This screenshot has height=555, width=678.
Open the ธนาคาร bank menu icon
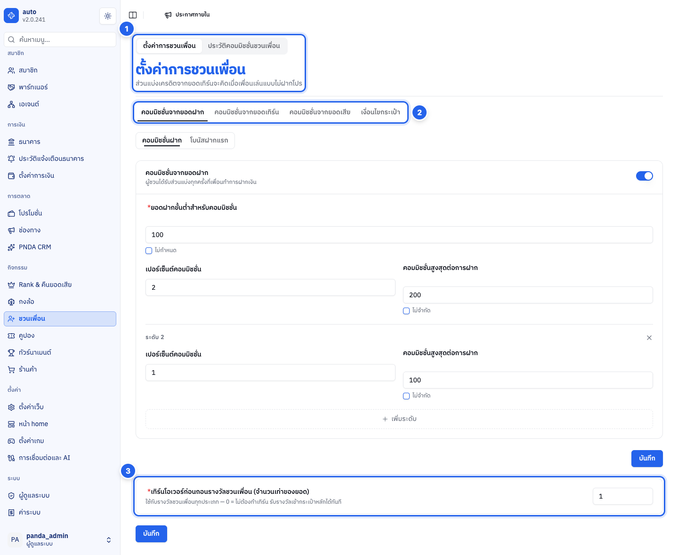(x=11, y=142)
